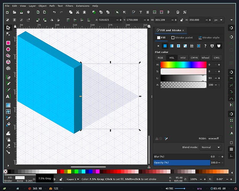Image resolution: width=239 pixels, height=191 pixels.
Task: Expand toolbar overflow arrow at top right
Action: (231, 20)
